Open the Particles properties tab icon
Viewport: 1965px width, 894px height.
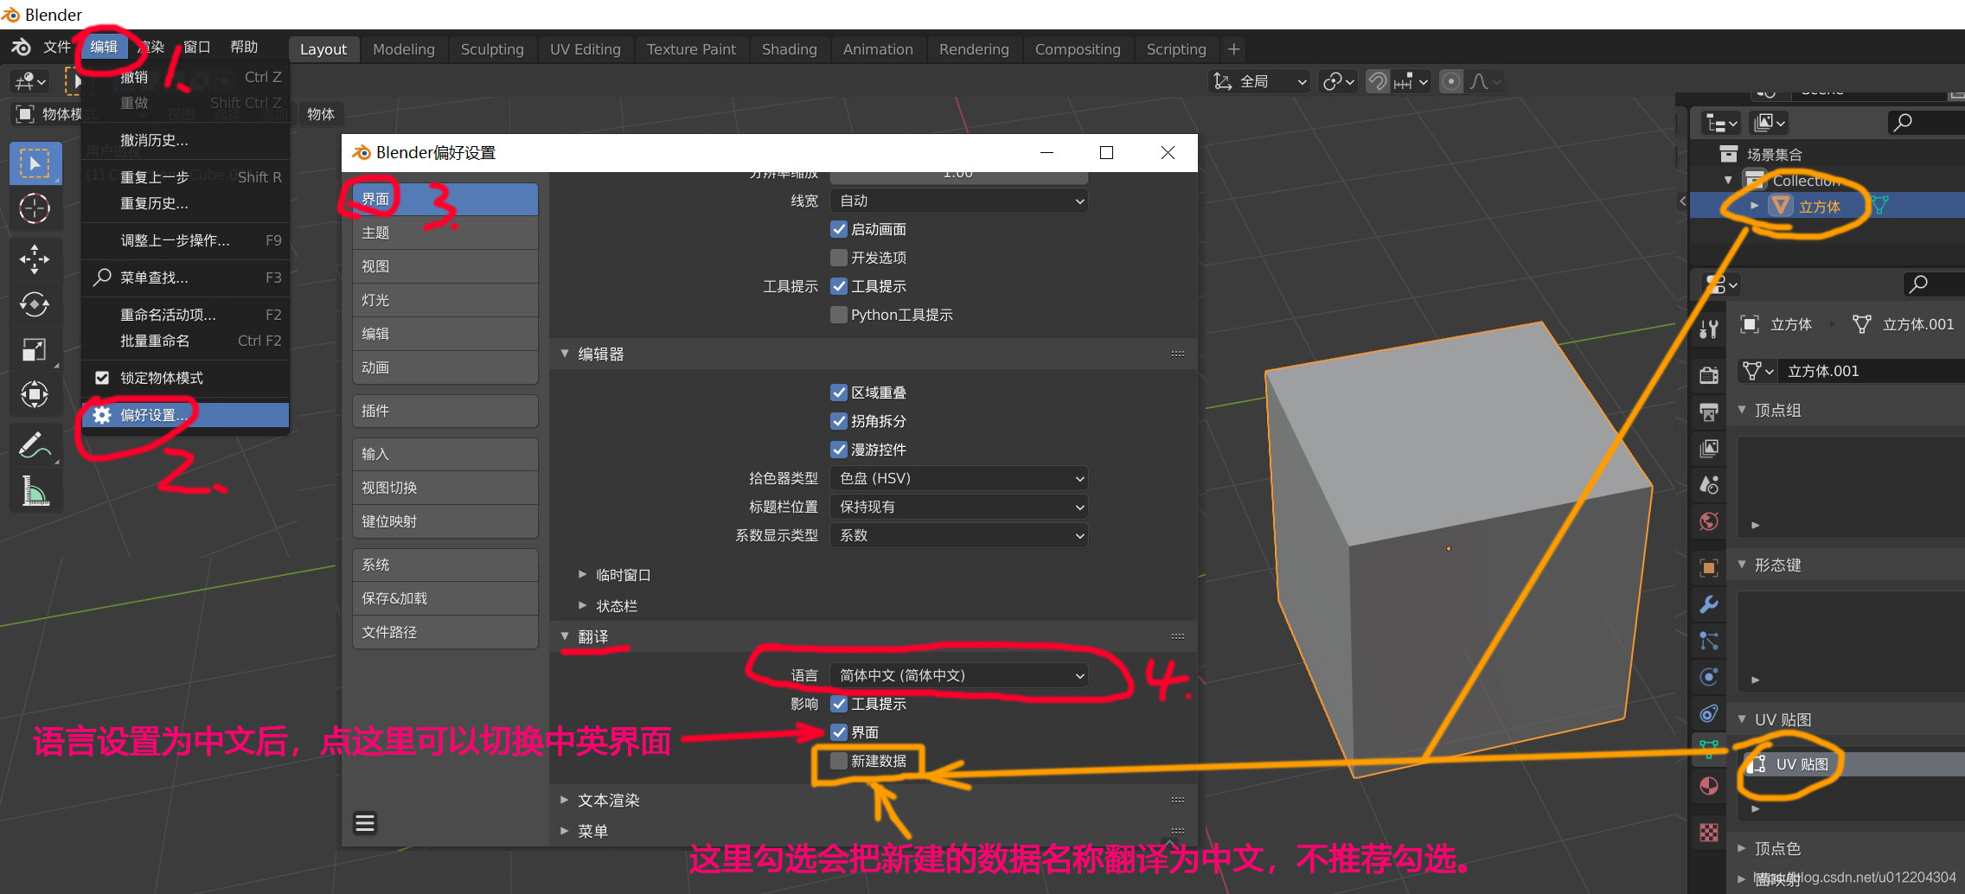pyautogui.click(x=1709, y=640)
